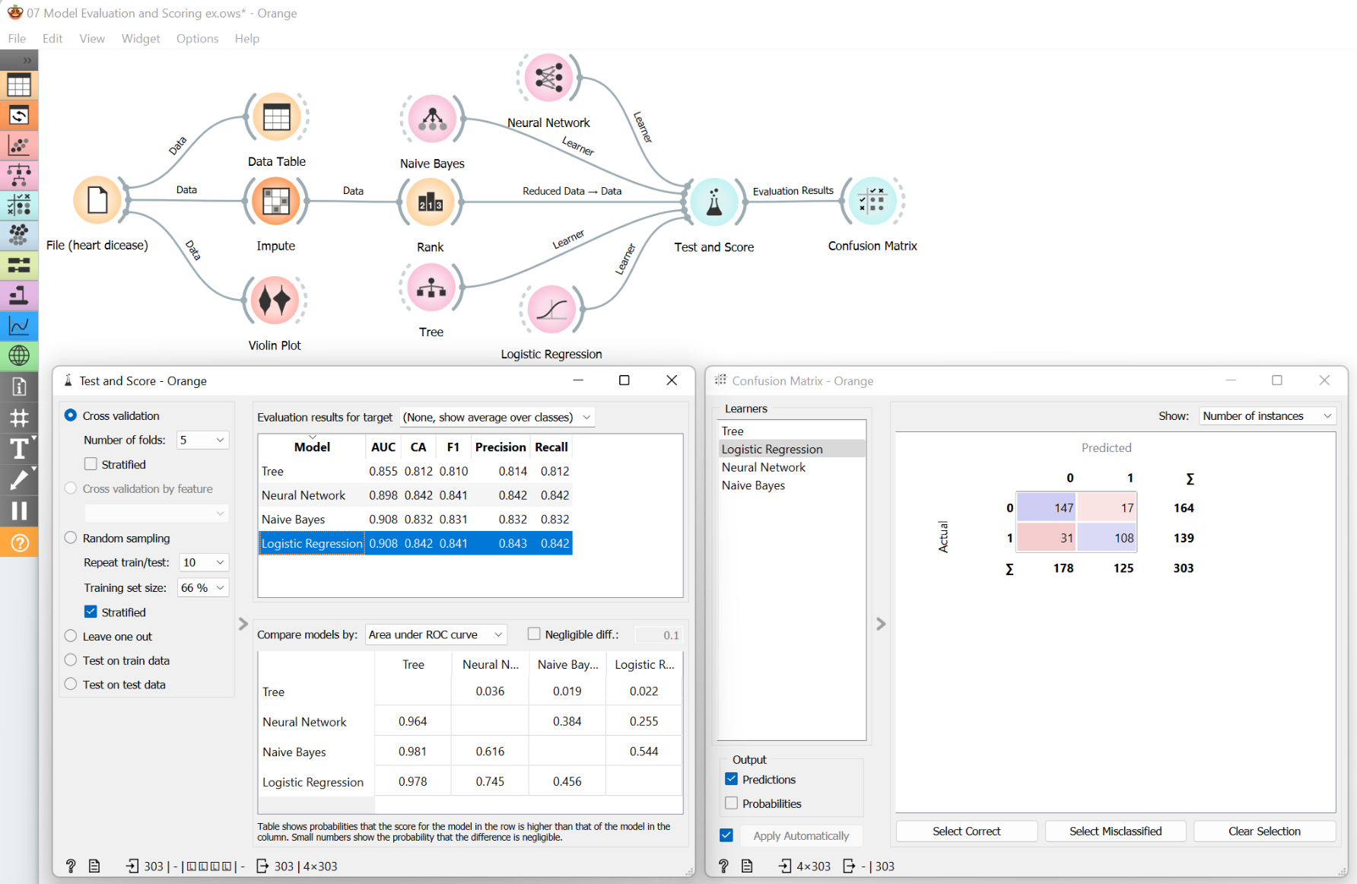Select the 17 false-positive matrix cell
Screen dimensions: 1357x884
click(x=1107, y=507)
